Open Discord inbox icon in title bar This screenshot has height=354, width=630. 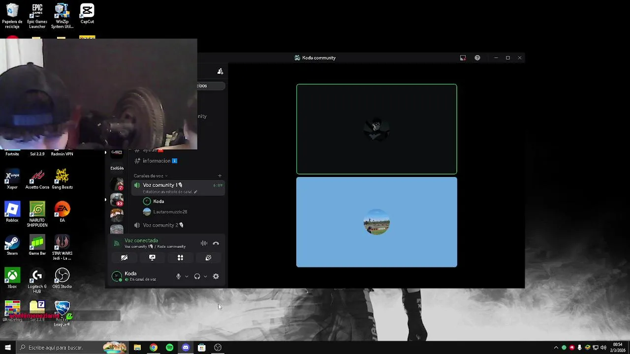(x=463, y=58)
